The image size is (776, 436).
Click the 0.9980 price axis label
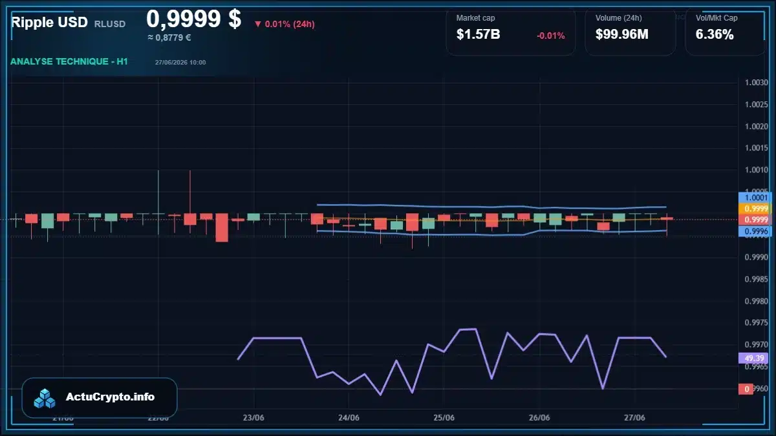click(756, 302)
